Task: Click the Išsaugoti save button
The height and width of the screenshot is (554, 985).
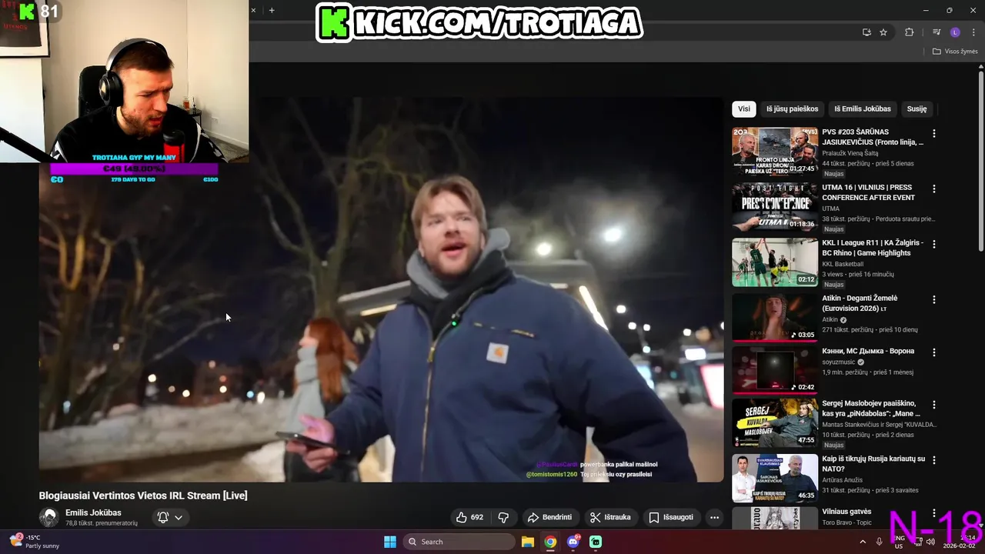Action: [670, 517]
